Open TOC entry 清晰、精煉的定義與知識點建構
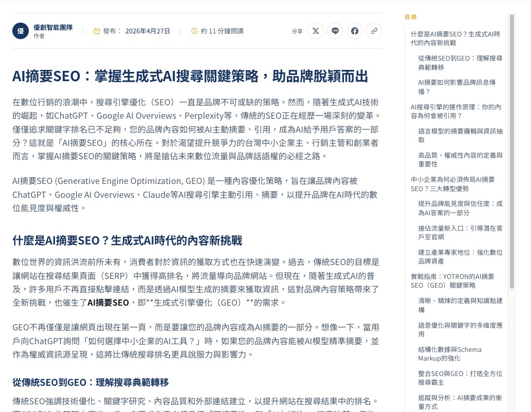This screenshot has width=531, height=412. click(x=460, y=305)
